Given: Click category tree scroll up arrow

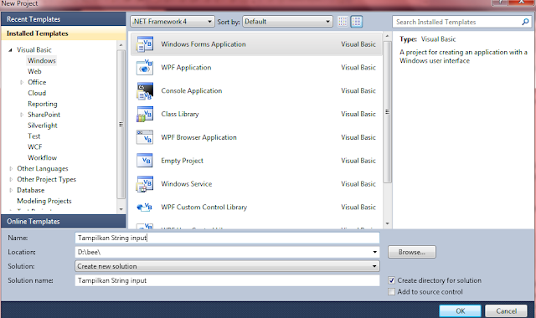Looking at the screenshot, I should click(121, 45).
